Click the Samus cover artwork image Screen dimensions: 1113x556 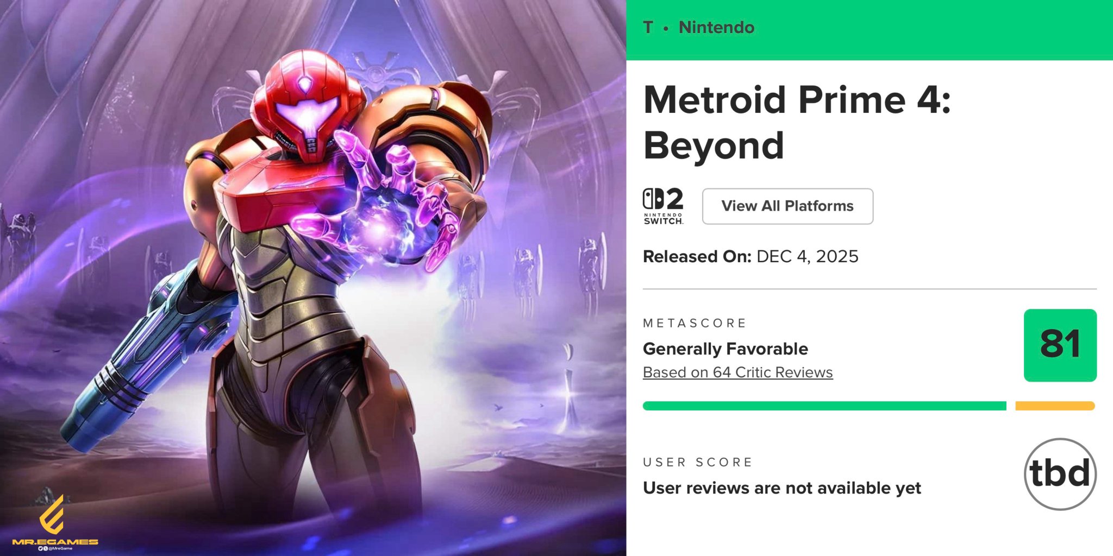[x=313, y=278]
